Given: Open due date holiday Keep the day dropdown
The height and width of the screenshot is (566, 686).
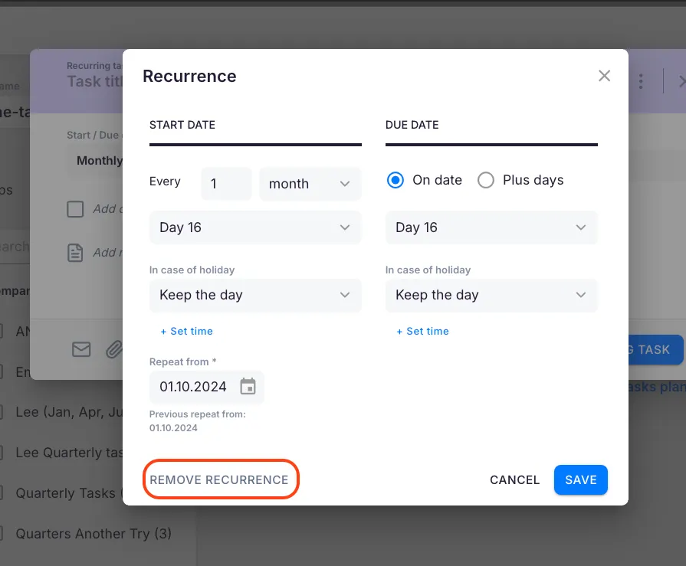Looking at the screenshot, I should pyautogui.click(x=491, y=295).
